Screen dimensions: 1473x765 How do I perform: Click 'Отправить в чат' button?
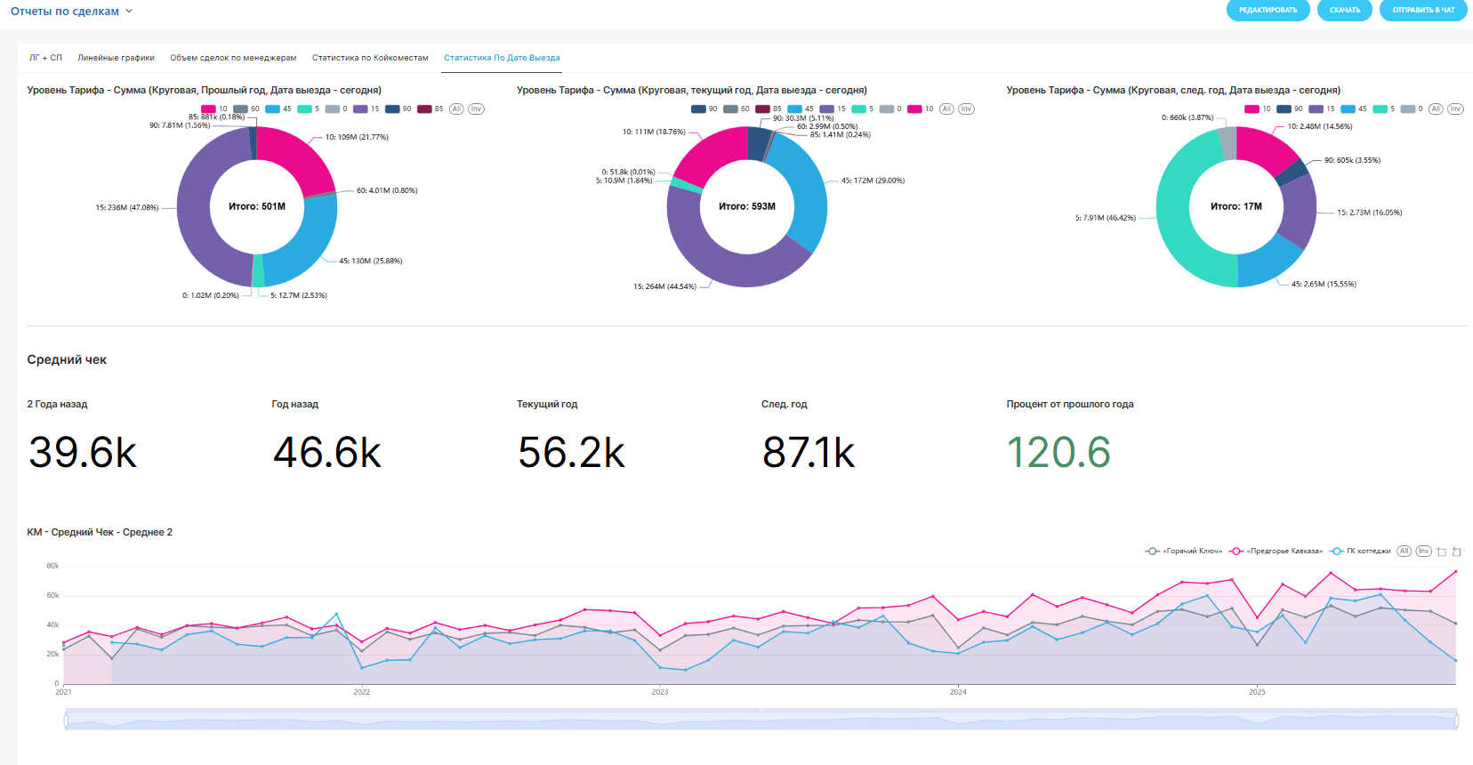[1423, 11]
